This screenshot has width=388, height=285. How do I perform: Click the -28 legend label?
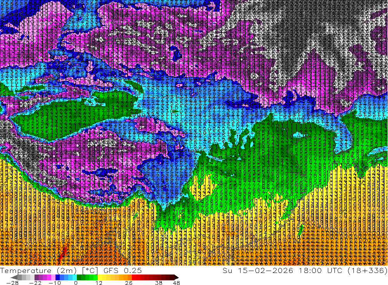[12, 283]
